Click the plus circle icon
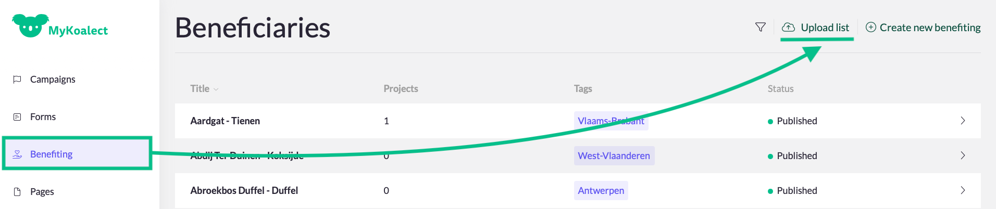The width and height of the screenshot is (996, 209). pyautogui.click(x=870, y=28)
